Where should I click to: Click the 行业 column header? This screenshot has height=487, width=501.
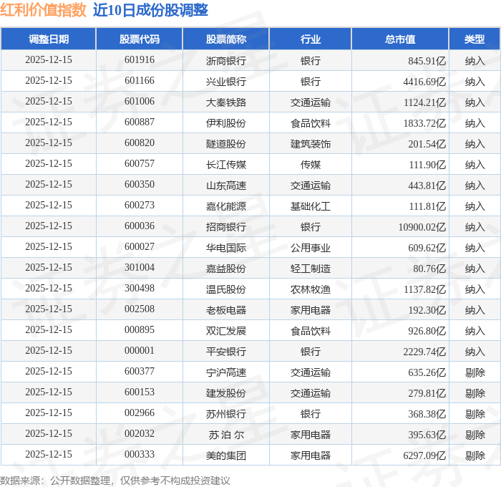point(310,39)
